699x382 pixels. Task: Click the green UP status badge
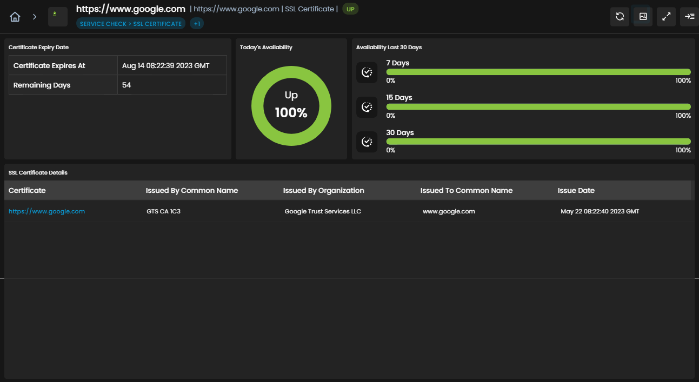350,9
